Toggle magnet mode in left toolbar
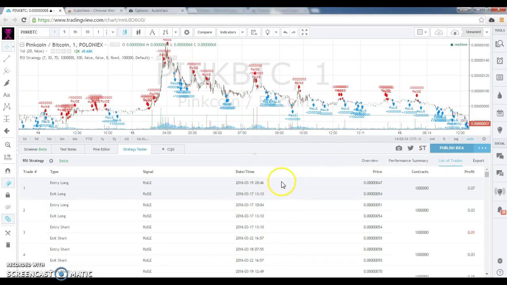This screenshot has height=285, width=507. [x=8, y=171]
